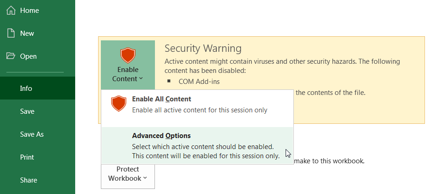Click the Home house icon in sidebar

[x=11, y=10]
